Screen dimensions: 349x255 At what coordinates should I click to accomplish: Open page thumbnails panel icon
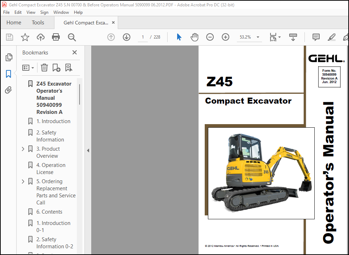(9, 57)
